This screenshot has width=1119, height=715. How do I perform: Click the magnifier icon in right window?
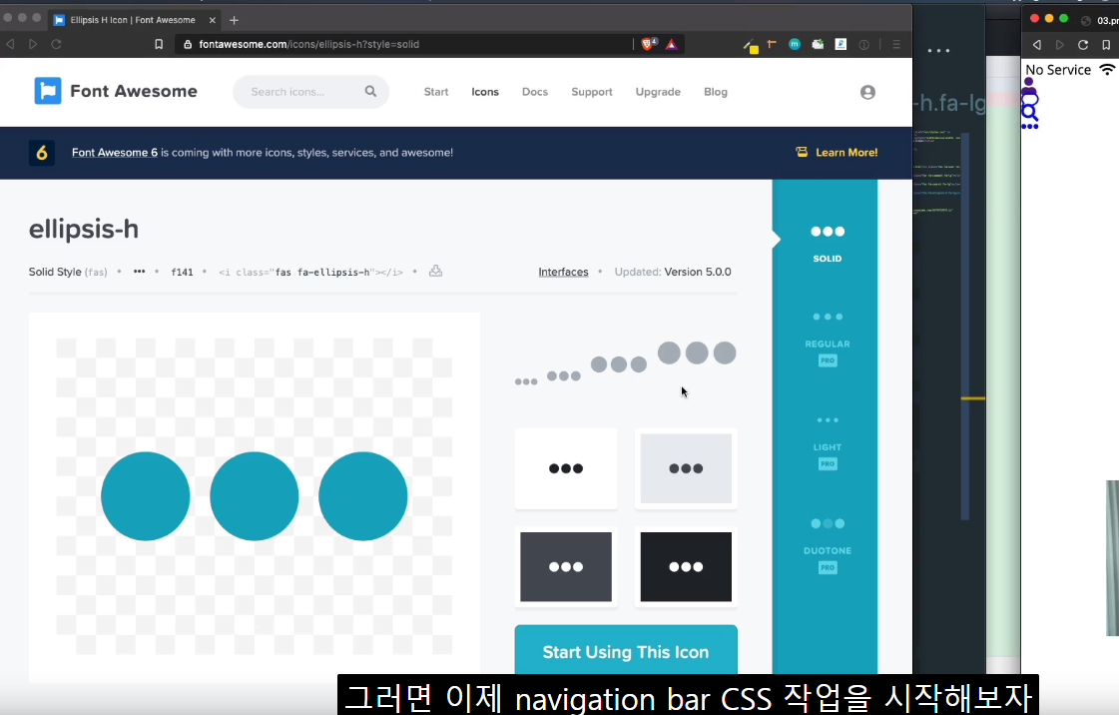click(x=1029, y=112)
